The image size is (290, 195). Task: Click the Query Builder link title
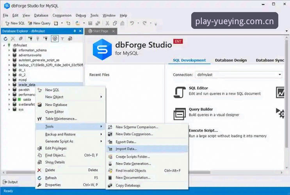coord(201,109)
